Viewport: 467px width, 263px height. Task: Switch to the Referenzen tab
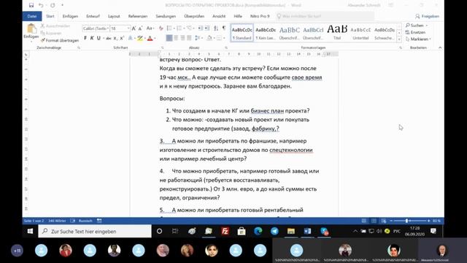[x=138, y=16]
